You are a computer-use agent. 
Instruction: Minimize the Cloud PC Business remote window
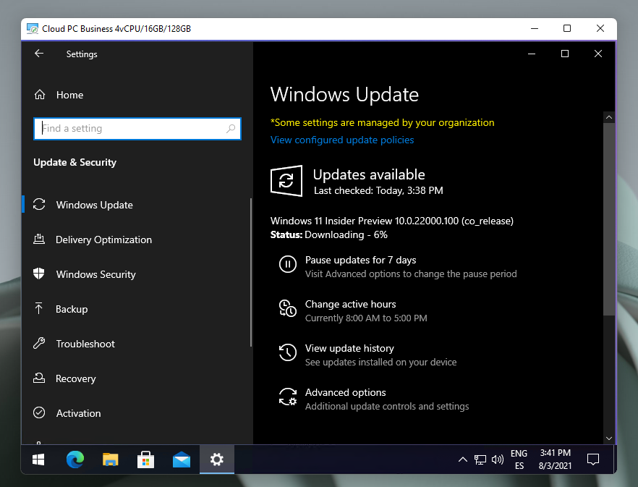(x=535, y=28)
